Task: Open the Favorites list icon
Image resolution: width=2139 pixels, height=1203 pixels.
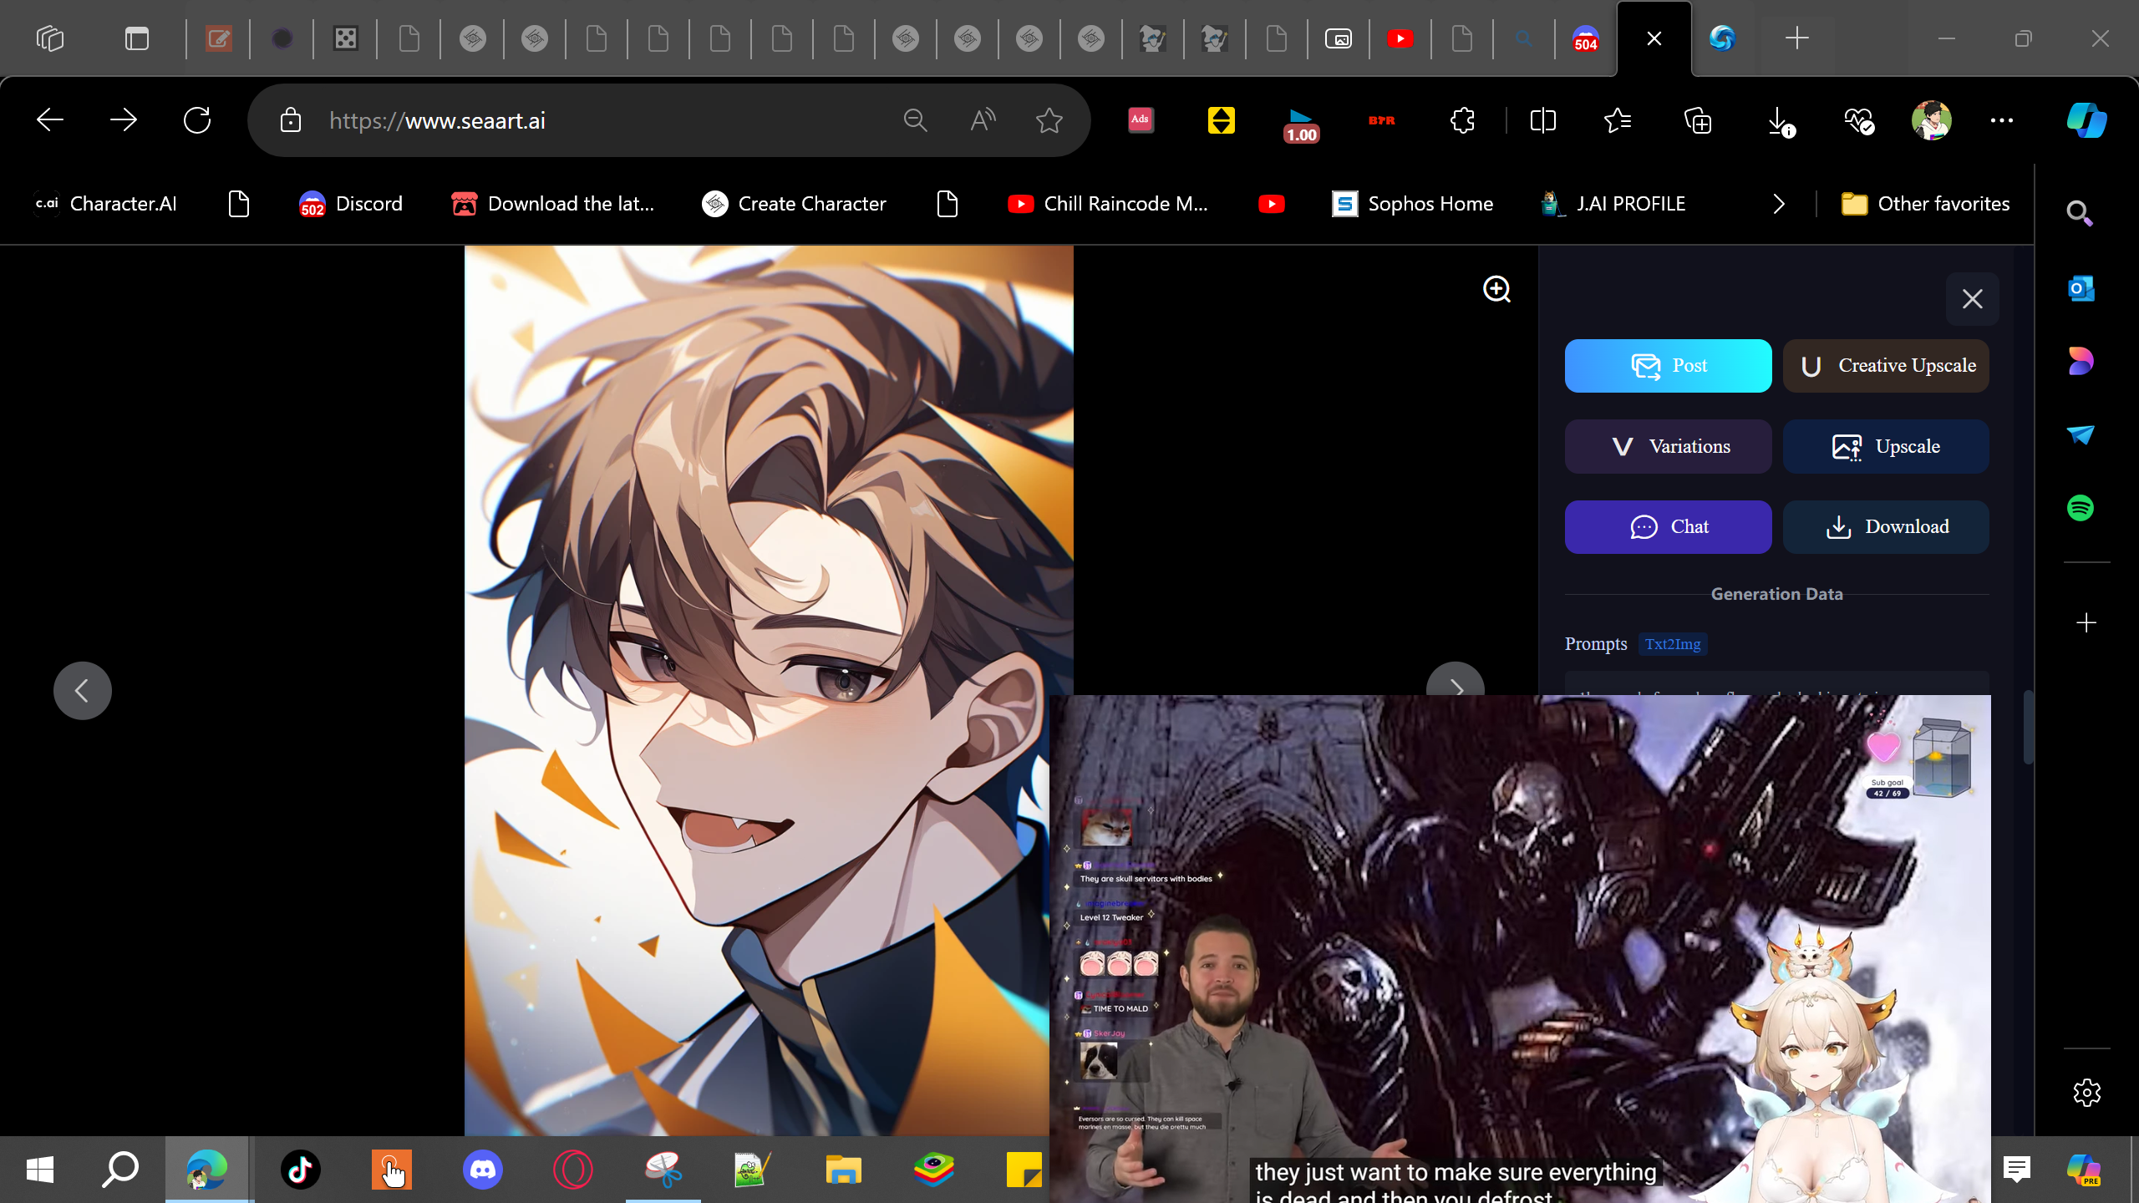Action: (1618, 120)
